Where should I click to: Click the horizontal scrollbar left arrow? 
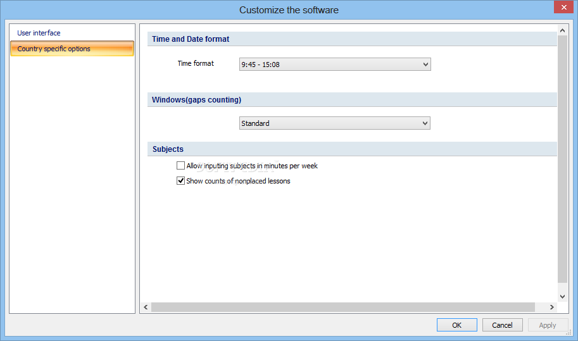146,307
